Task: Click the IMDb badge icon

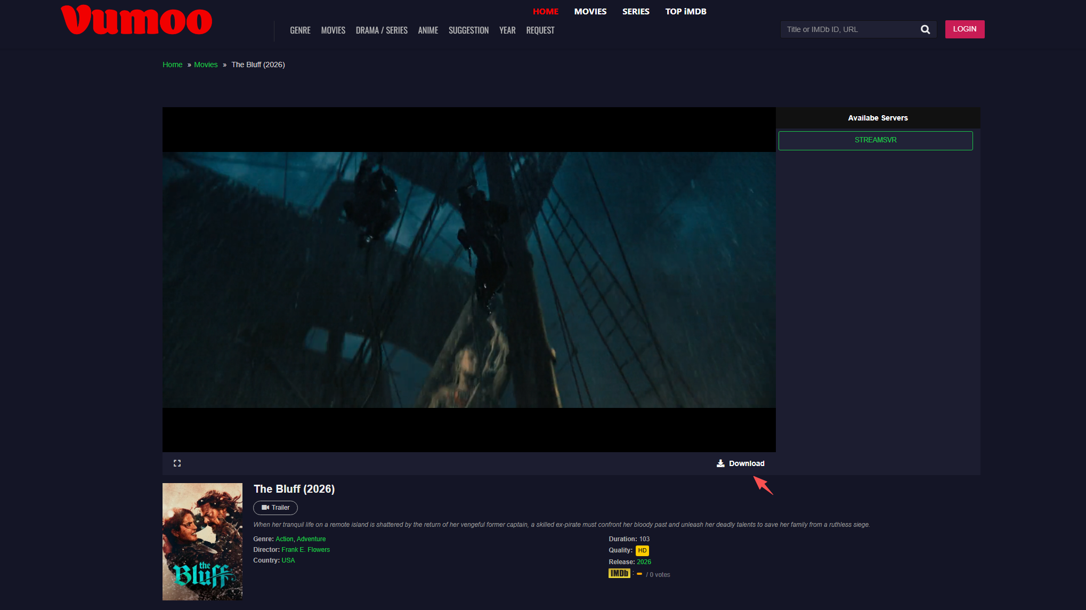Action: [619, 573]
